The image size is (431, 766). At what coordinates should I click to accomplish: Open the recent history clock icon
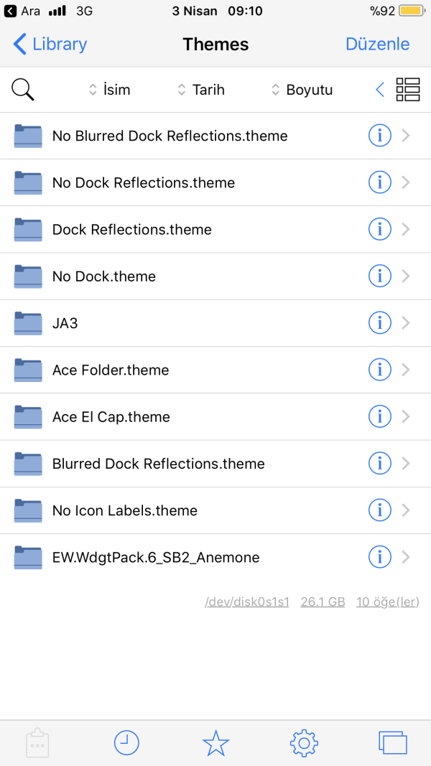[126, 743]
